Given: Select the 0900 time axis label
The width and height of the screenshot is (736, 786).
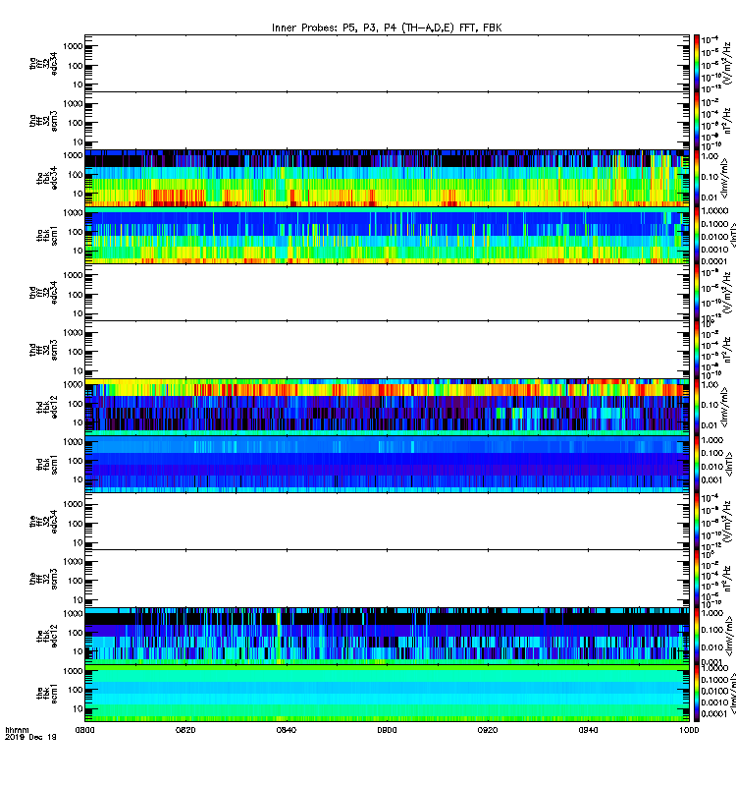Looking at the screenshot, I should (x=387, y=730).
